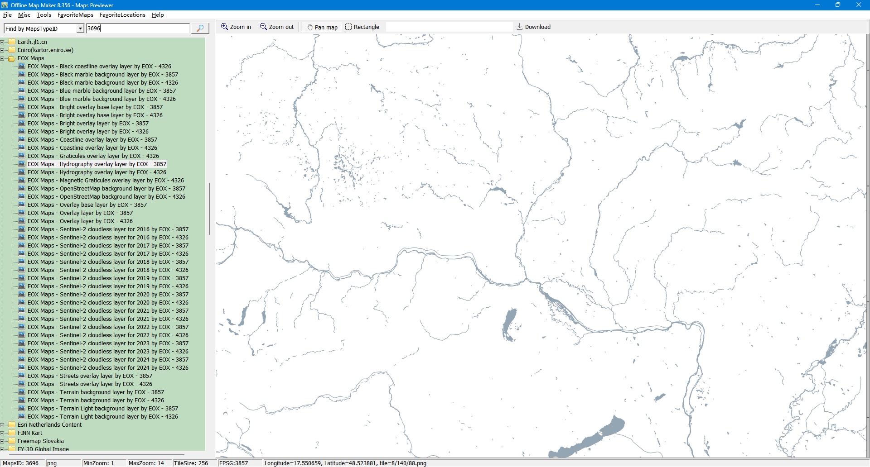This screenshot has width=870, height=467.
Task: Click the Zoom in tool
Action: [x=236, y=27]
